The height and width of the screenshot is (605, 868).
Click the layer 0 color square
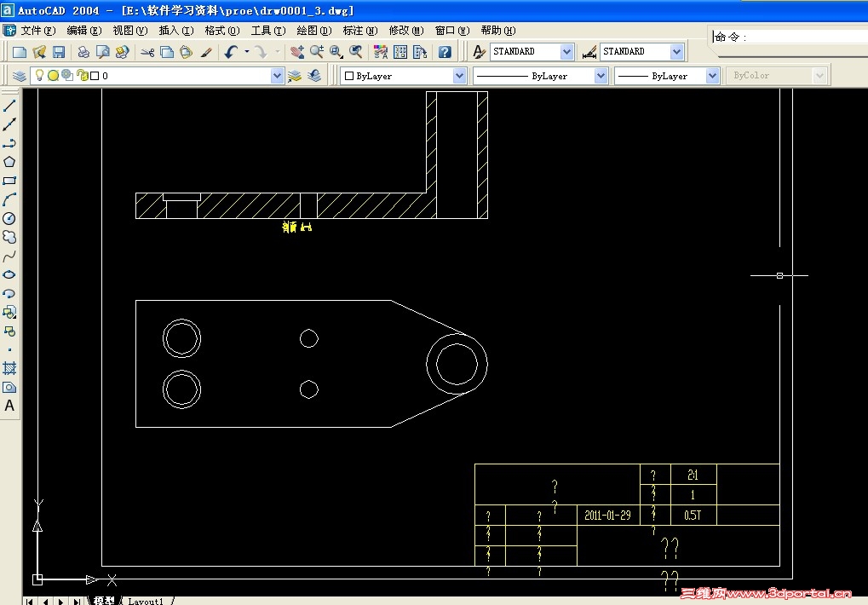tap(95, 76)
